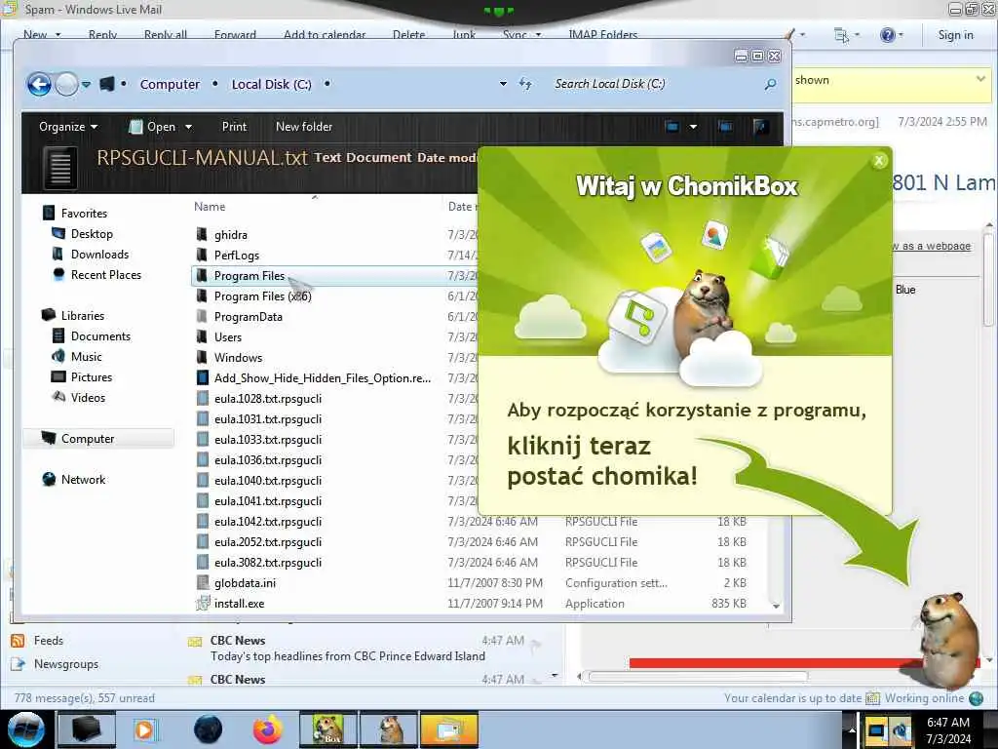Select the ProgramData folder icon
The height and width of the screenshot is (749, 998).
tap(202, 317)
